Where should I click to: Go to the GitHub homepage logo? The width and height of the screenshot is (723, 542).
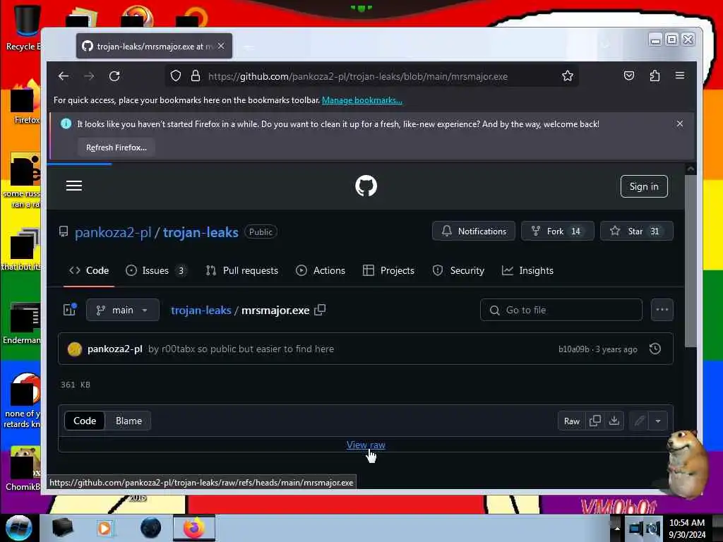point(366,186)
